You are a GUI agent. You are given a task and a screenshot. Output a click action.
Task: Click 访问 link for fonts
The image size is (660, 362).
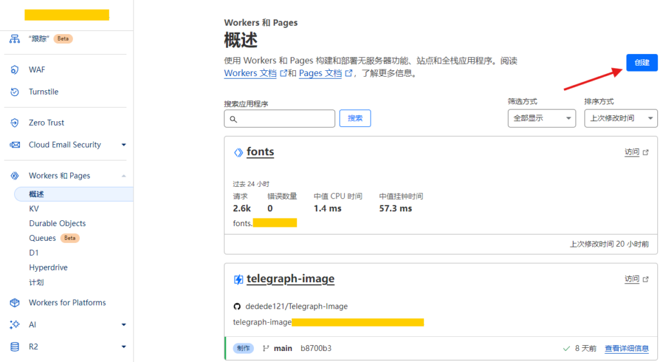(x=632, y=152)
